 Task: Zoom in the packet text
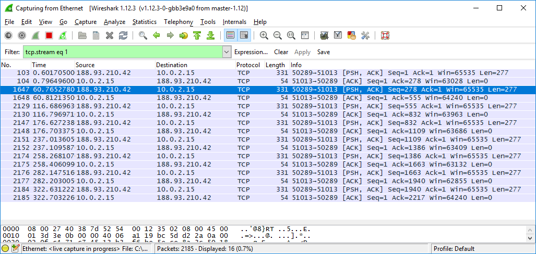pos(264,35)
